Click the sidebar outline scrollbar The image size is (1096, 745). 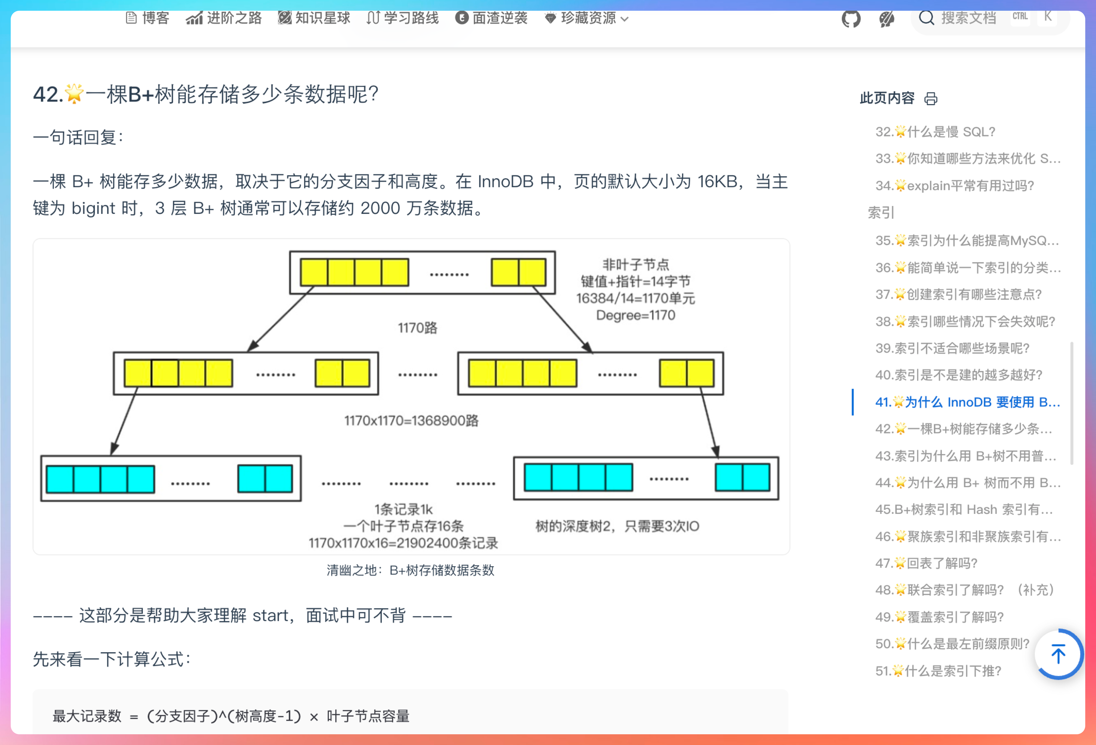pyautogui.click(x=1072, y=403)
